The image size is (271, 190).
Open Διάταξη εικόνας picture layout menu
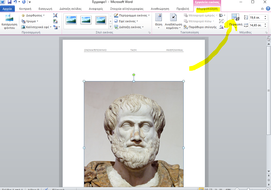[x=129, y=27]
